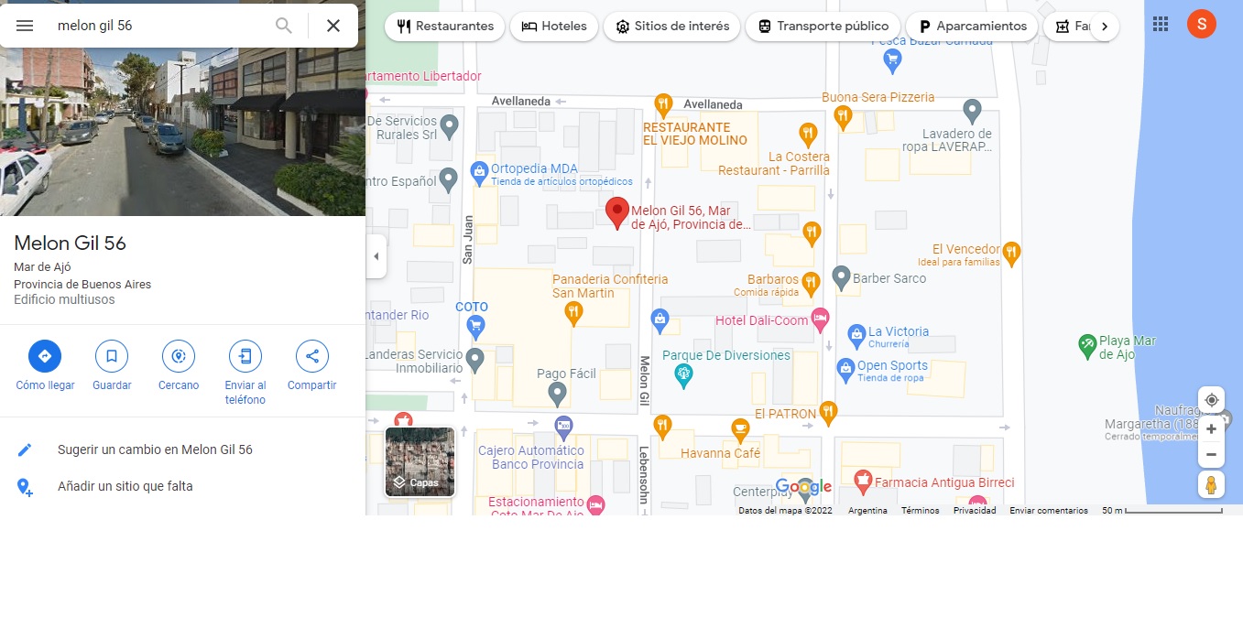The height and width of the screenshot is (628, 1243).
Task: Open the hamburger main menu
Action: point(25,26)
